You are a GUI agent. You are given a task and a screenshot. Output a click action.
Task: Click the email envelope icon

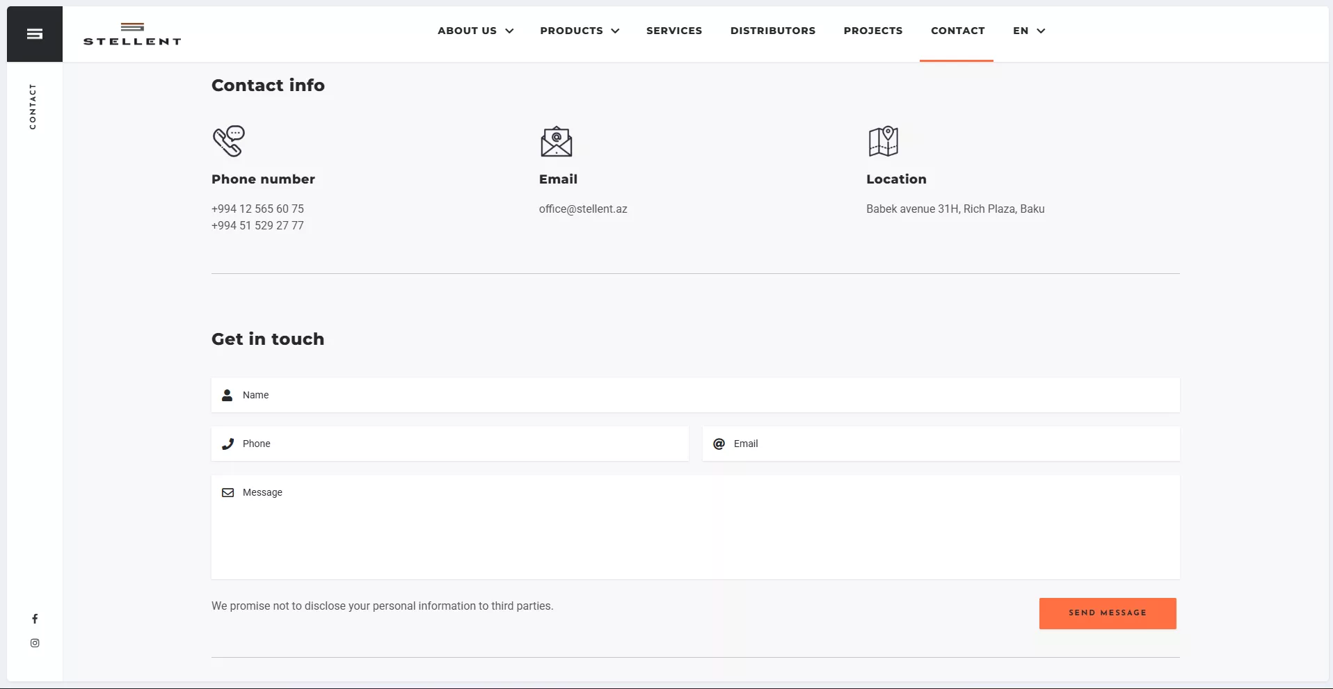point(556,142)
